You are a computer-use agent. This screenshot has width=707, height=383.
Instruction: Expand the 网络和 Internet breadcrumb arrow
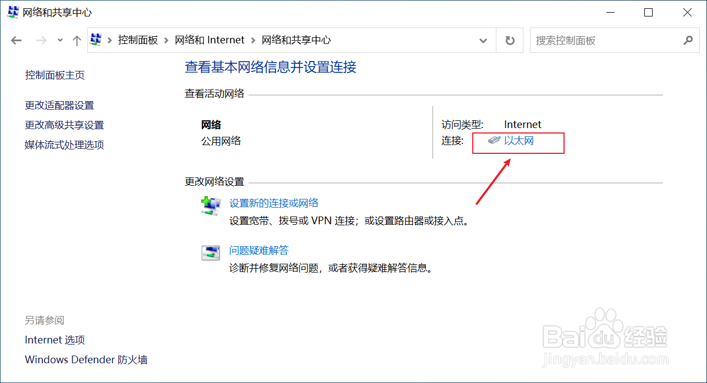point(255,40)
